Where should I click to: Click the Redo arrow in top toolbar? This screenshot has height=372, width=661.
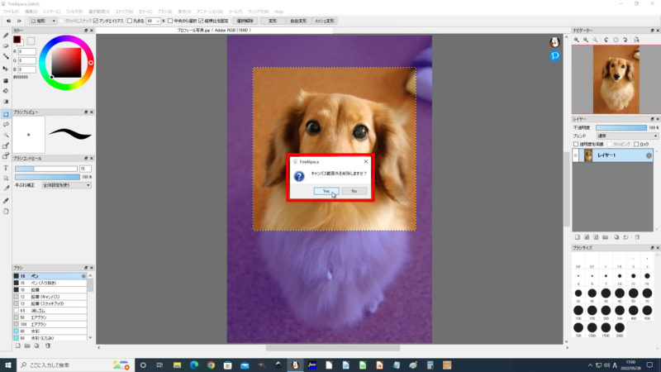click(19, 21)
